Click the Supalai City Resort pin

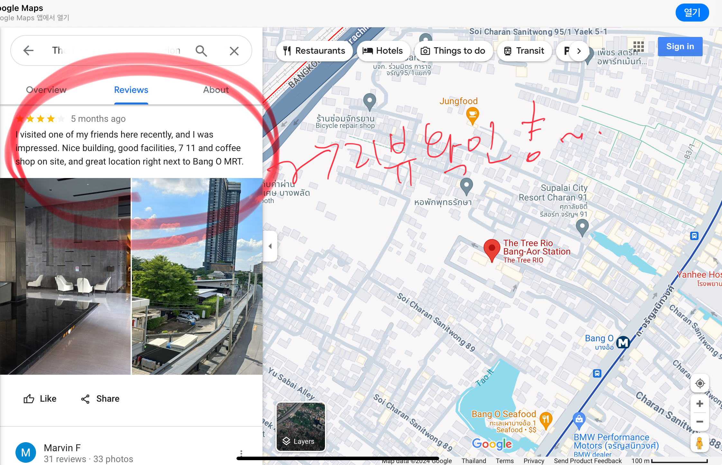point(582,227)
